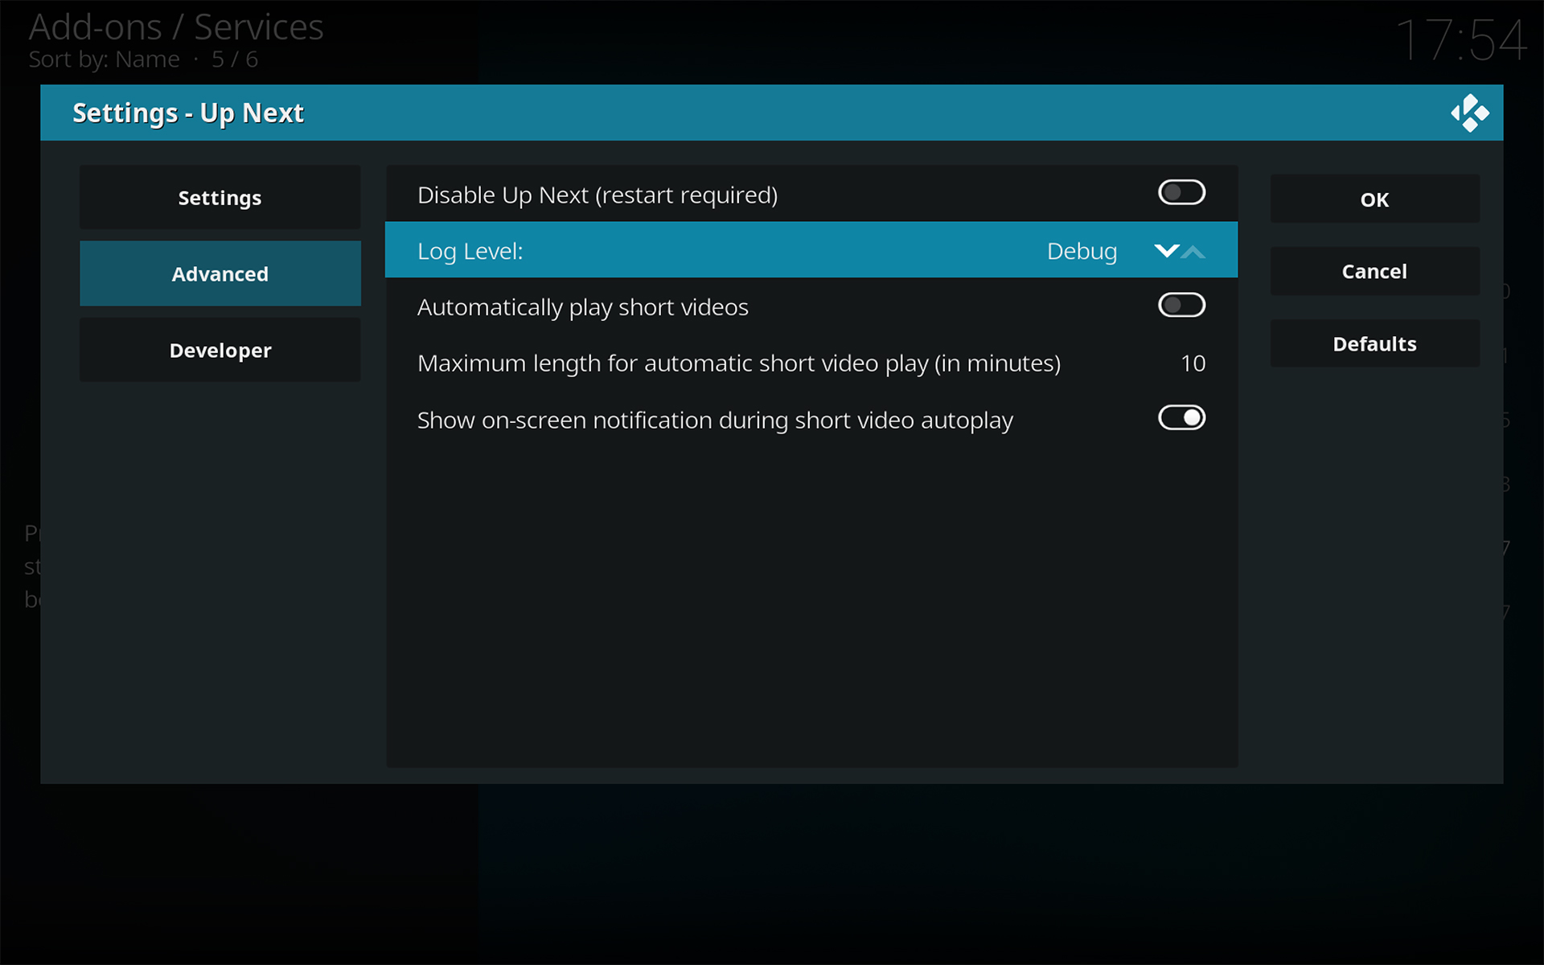The image size is (1544, 965).
Task: Click the Cancel button
Action: (x=1374, y=272)
